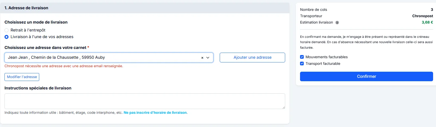
Task: Focus the Instructions spéciales de livraison text area
Action: click(x=144, y=101)
